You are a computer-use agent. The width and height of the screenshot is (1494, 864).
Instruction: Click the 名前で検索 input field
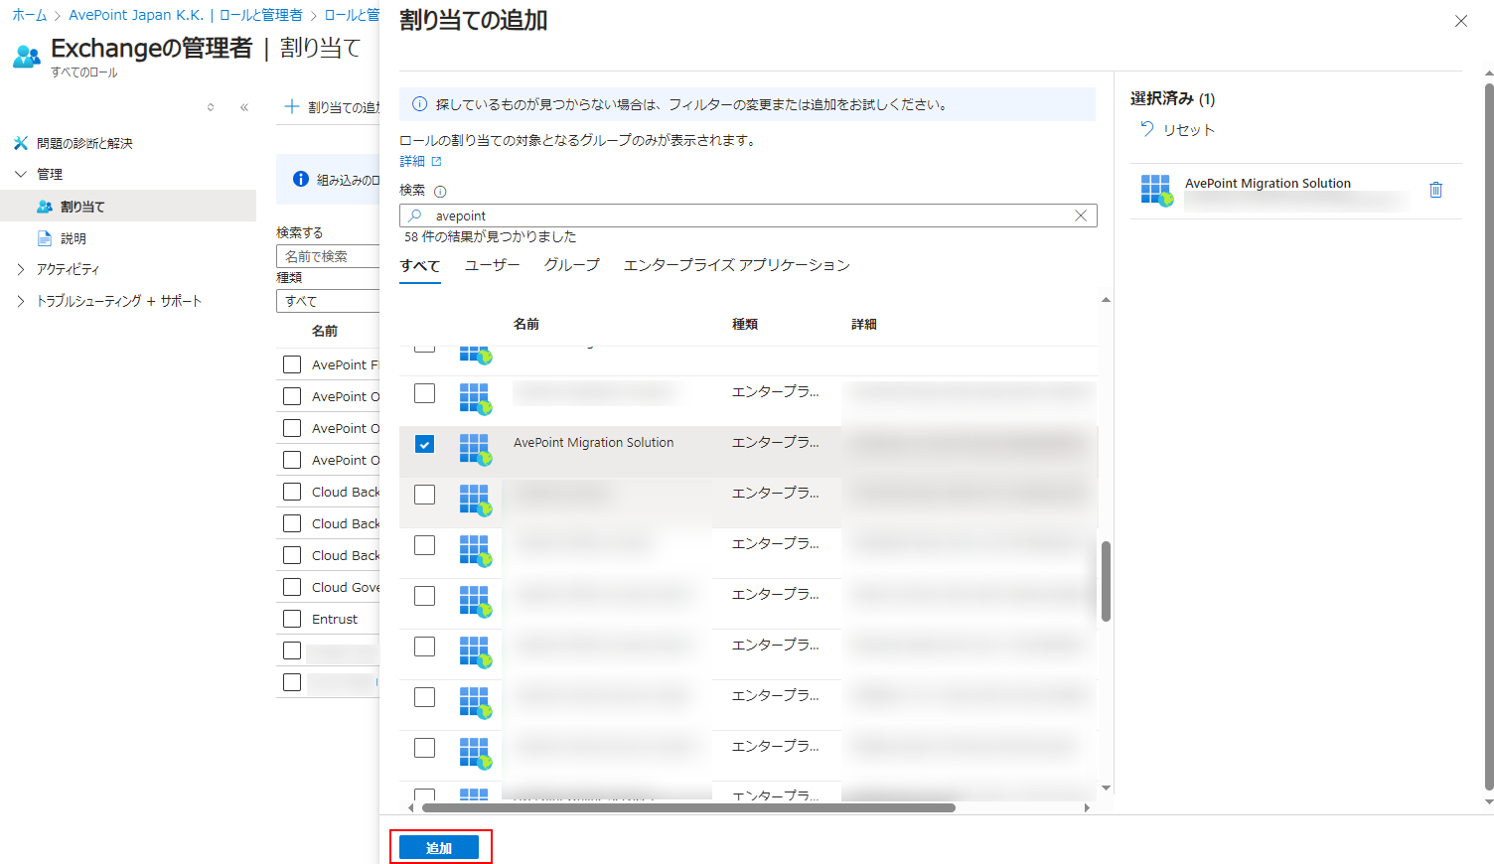(328, 256)
